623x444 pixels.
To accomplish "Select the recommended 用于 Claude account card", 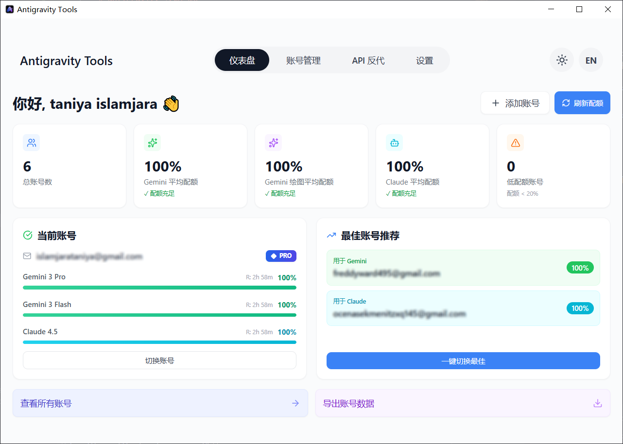I will (463, 308).
